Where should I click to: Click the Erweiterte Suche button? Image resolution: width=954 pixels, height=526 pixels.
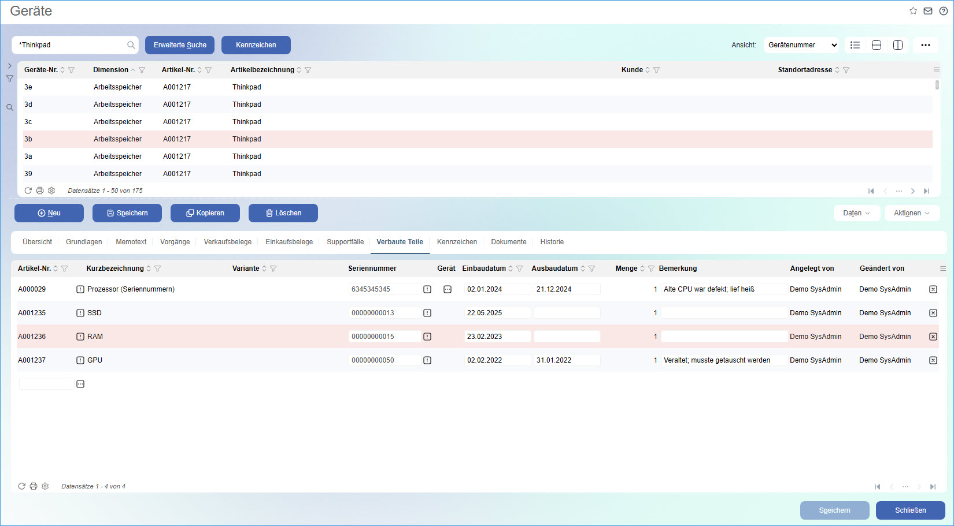(x=180, y=45)
